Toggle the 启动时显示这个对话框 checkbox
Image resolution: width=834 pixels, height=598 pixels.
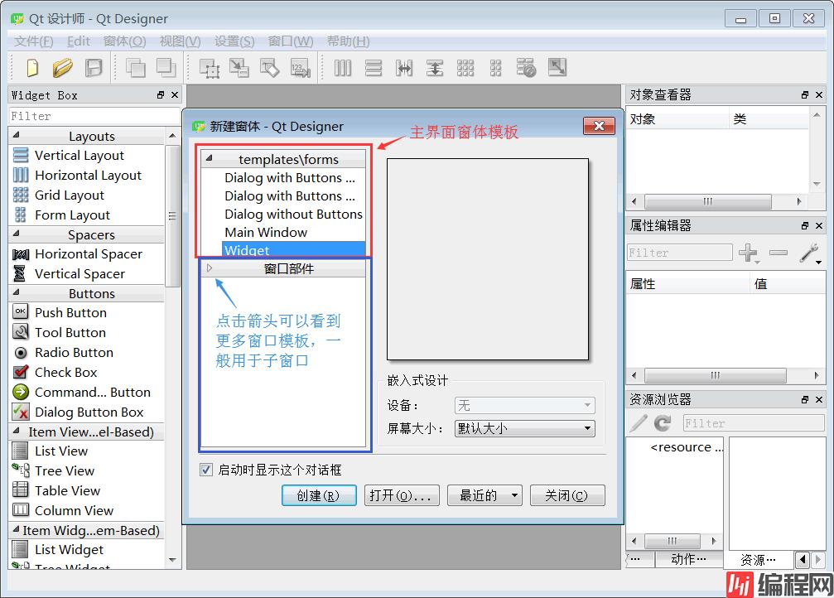click(207, 470)
